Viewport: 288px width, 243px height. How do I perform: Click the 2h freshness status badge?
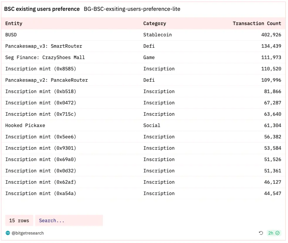click(274, 233)
